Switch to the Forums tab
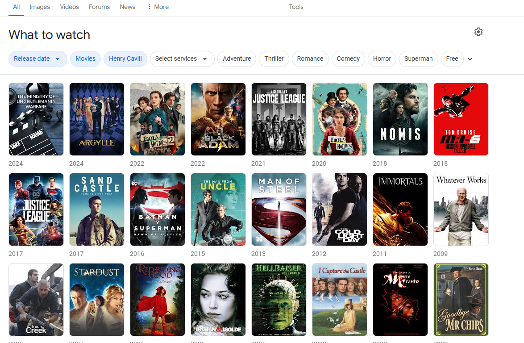 pos(99,7)
